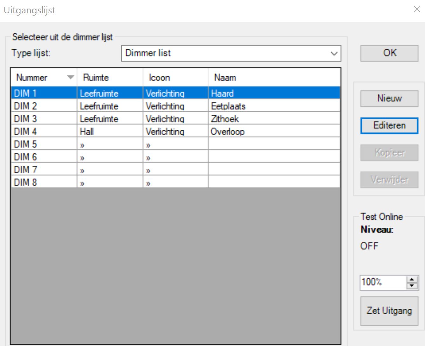Image resolution: width=425 pixels, height=346 pixels.
Task: Create a new dimmer with Nieuw
Action: [x=389, y=99]
